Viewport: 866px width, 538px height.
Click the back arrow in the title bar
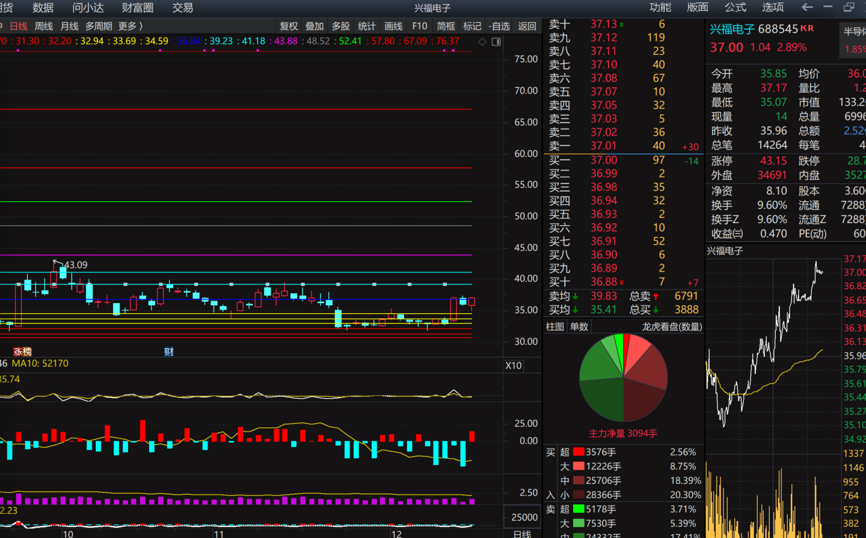point(808,7)
